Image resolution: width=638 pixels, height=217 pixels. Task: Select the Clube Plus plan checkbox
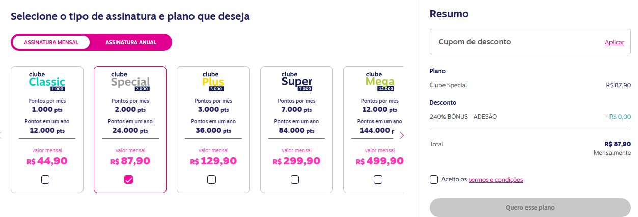pyautogui.click(x=212, y=179)
